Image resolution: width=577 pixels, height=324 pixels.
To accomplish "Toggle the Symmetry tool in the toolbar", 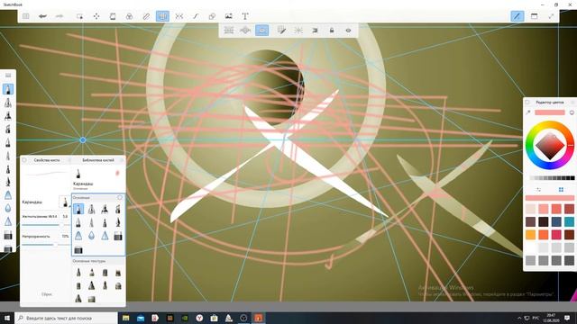I will tap(179, 16).
